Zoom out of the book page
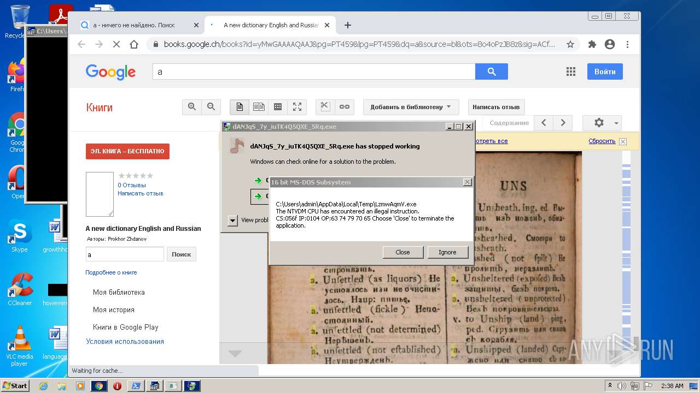The height and width of the screenshot is (393, 700). coord(211,107)
